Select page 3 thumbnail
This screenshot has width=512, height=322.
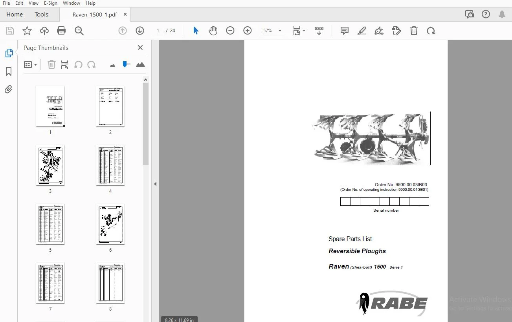(50, 165)
